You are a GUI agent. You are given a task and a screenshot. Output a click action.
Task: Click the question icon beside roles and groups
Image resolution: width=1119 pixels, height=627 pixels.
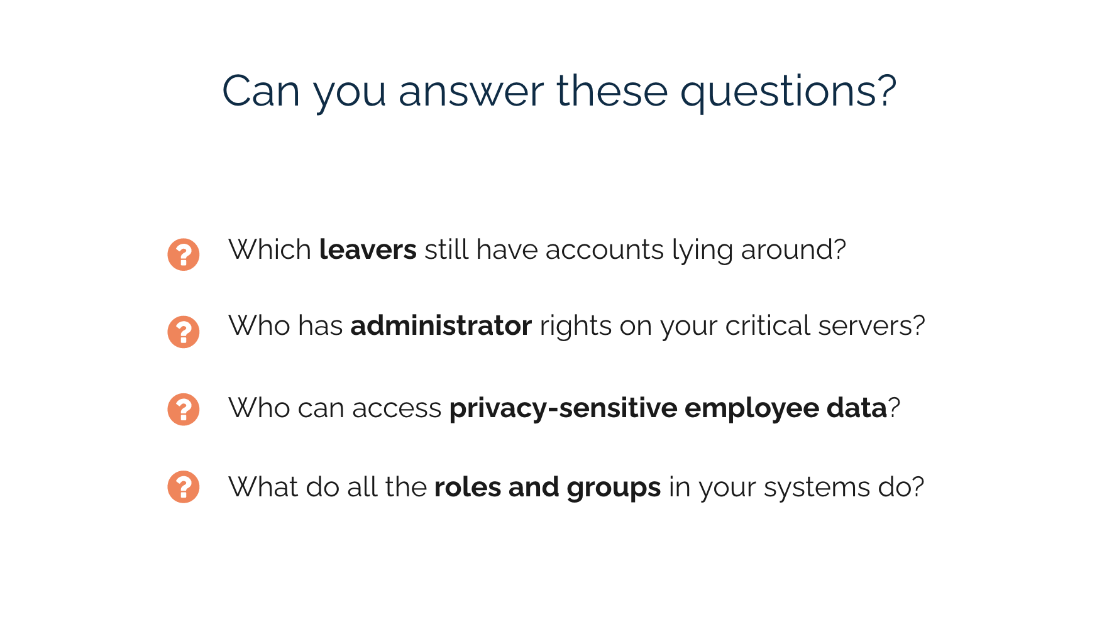pyautogui.click(x=184, y=487)
